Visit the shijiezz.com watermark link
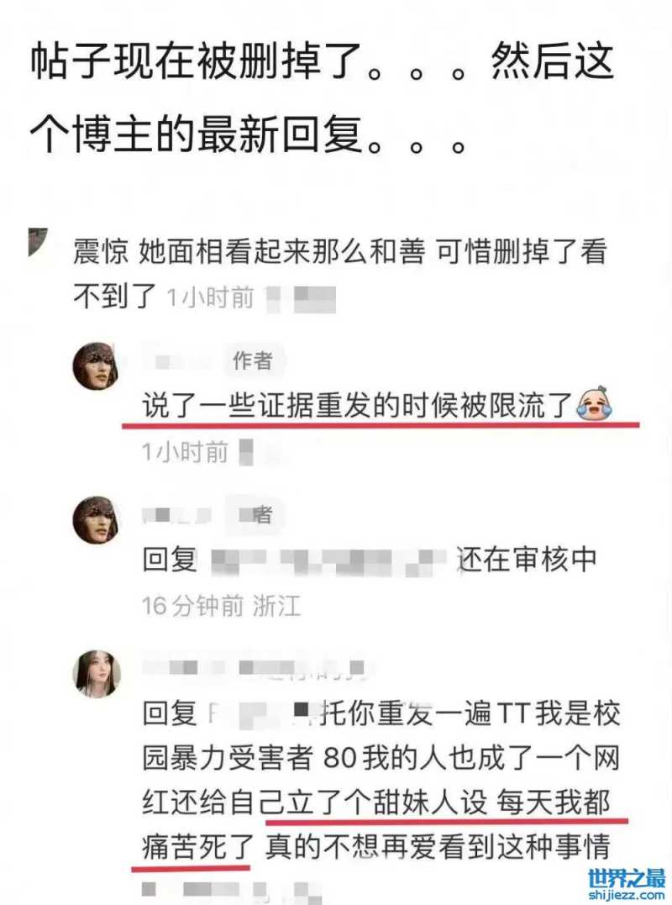Screen dimensions: 672x905 (x=626, y=896)
